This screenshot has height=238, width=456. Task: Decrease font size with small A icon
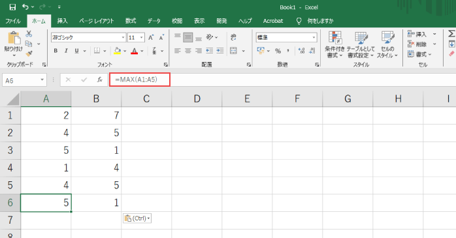[161, 37]
